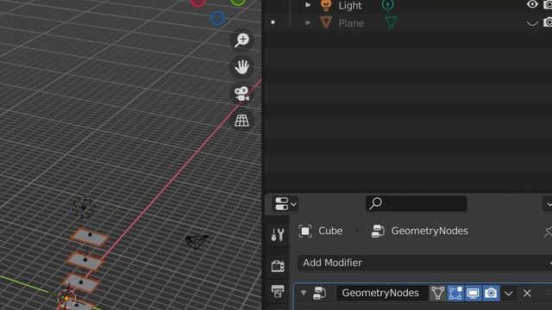Open the Add Modifier dropdown

(x=424, y=263)
